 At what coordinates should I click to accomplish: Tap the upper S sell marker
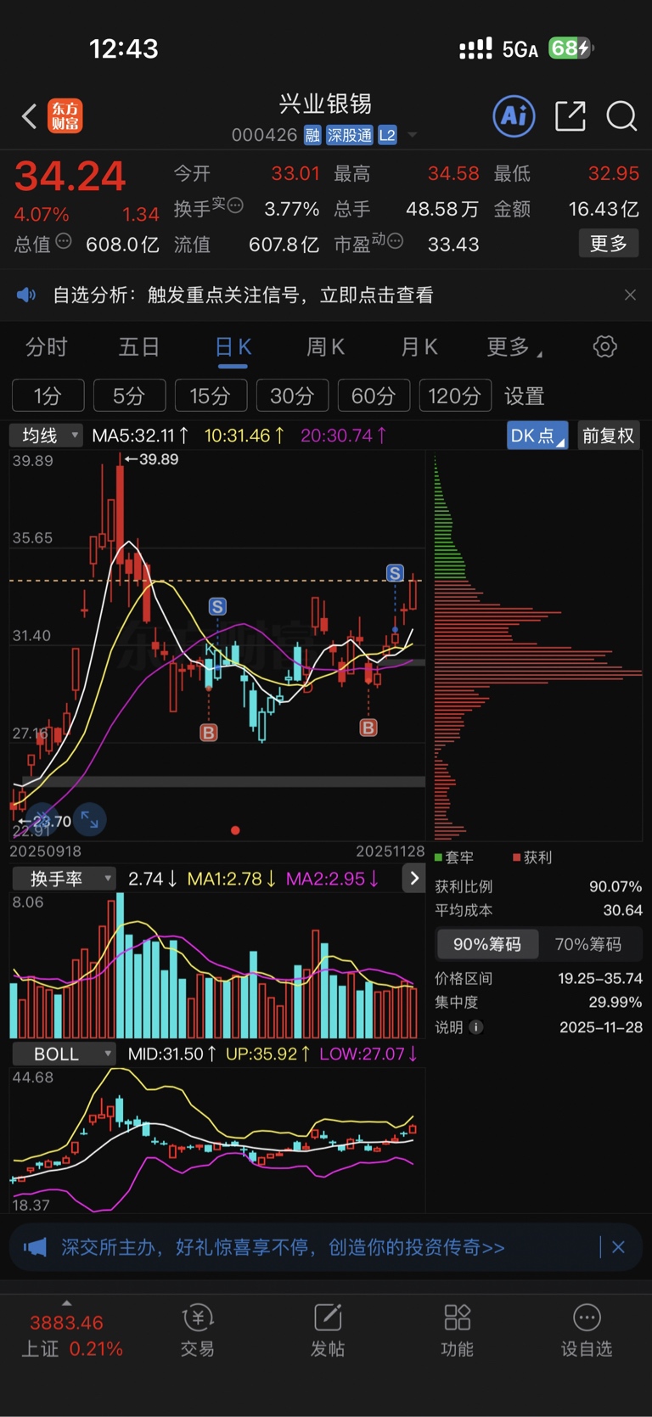[395, 573]
